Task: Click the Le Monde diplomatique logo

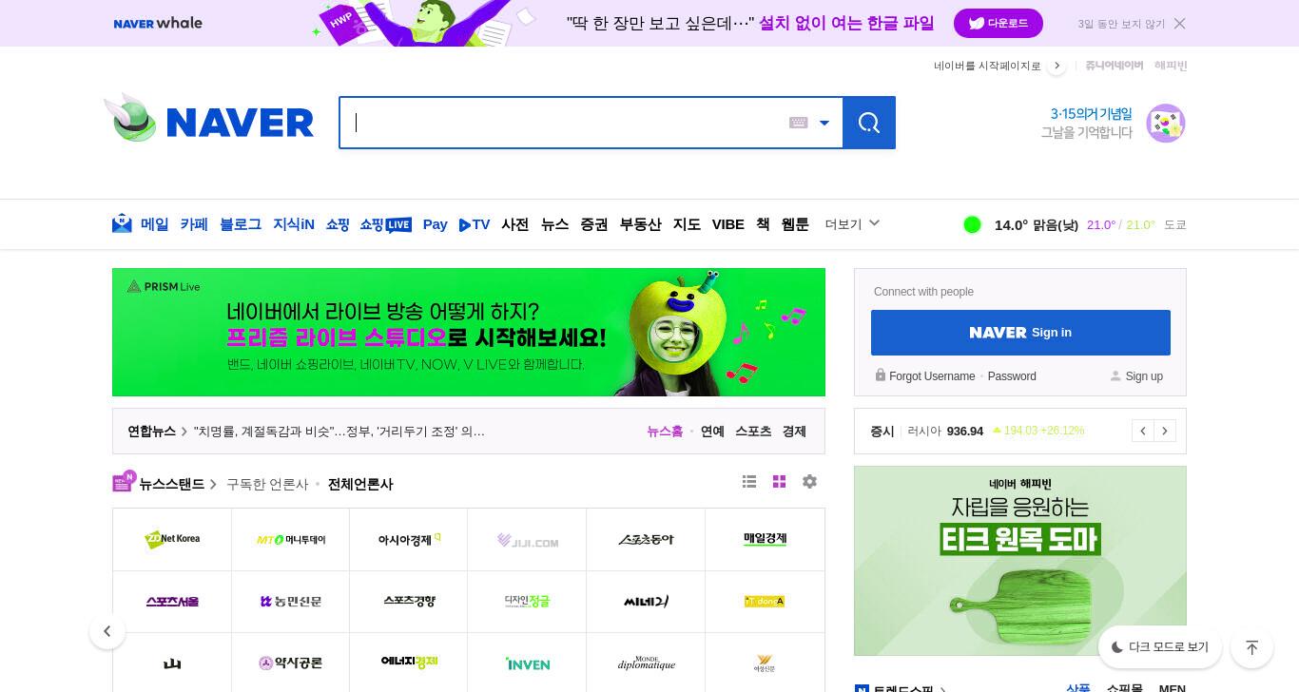Action: tap(646, 663)
